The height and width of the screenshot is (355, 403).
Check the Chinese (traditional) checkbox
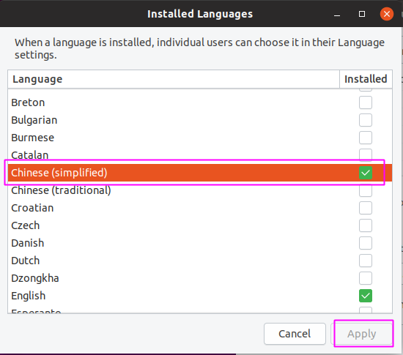click(x=366, y=190)
